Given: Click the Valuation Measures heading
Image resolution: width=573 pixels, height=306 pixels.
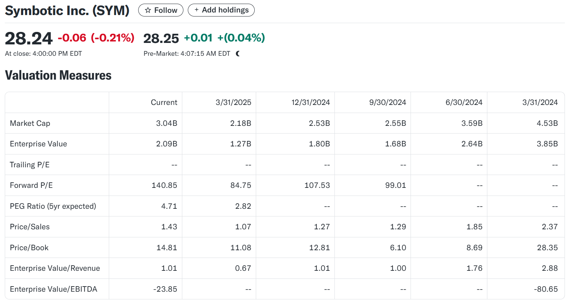Looking at the screenshot, I should pos(58,75).
